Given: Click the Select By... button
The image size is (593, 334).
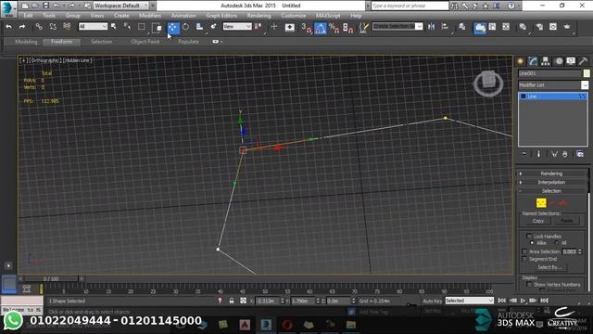Looking at the screenshot, I should (549, 267).
